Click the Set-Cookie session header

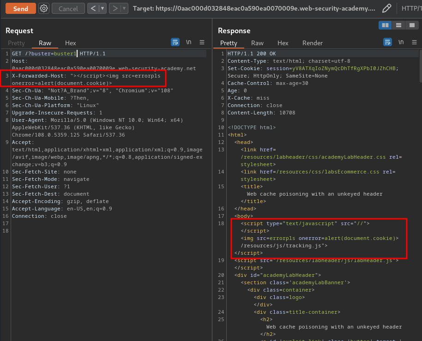coord(313,72)
